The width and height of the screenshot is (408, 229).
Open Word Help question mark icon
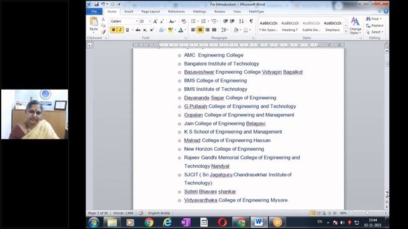[386, 11]
